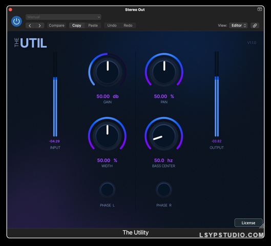Click the bass center value 50.0 hz

coord(163,160)
